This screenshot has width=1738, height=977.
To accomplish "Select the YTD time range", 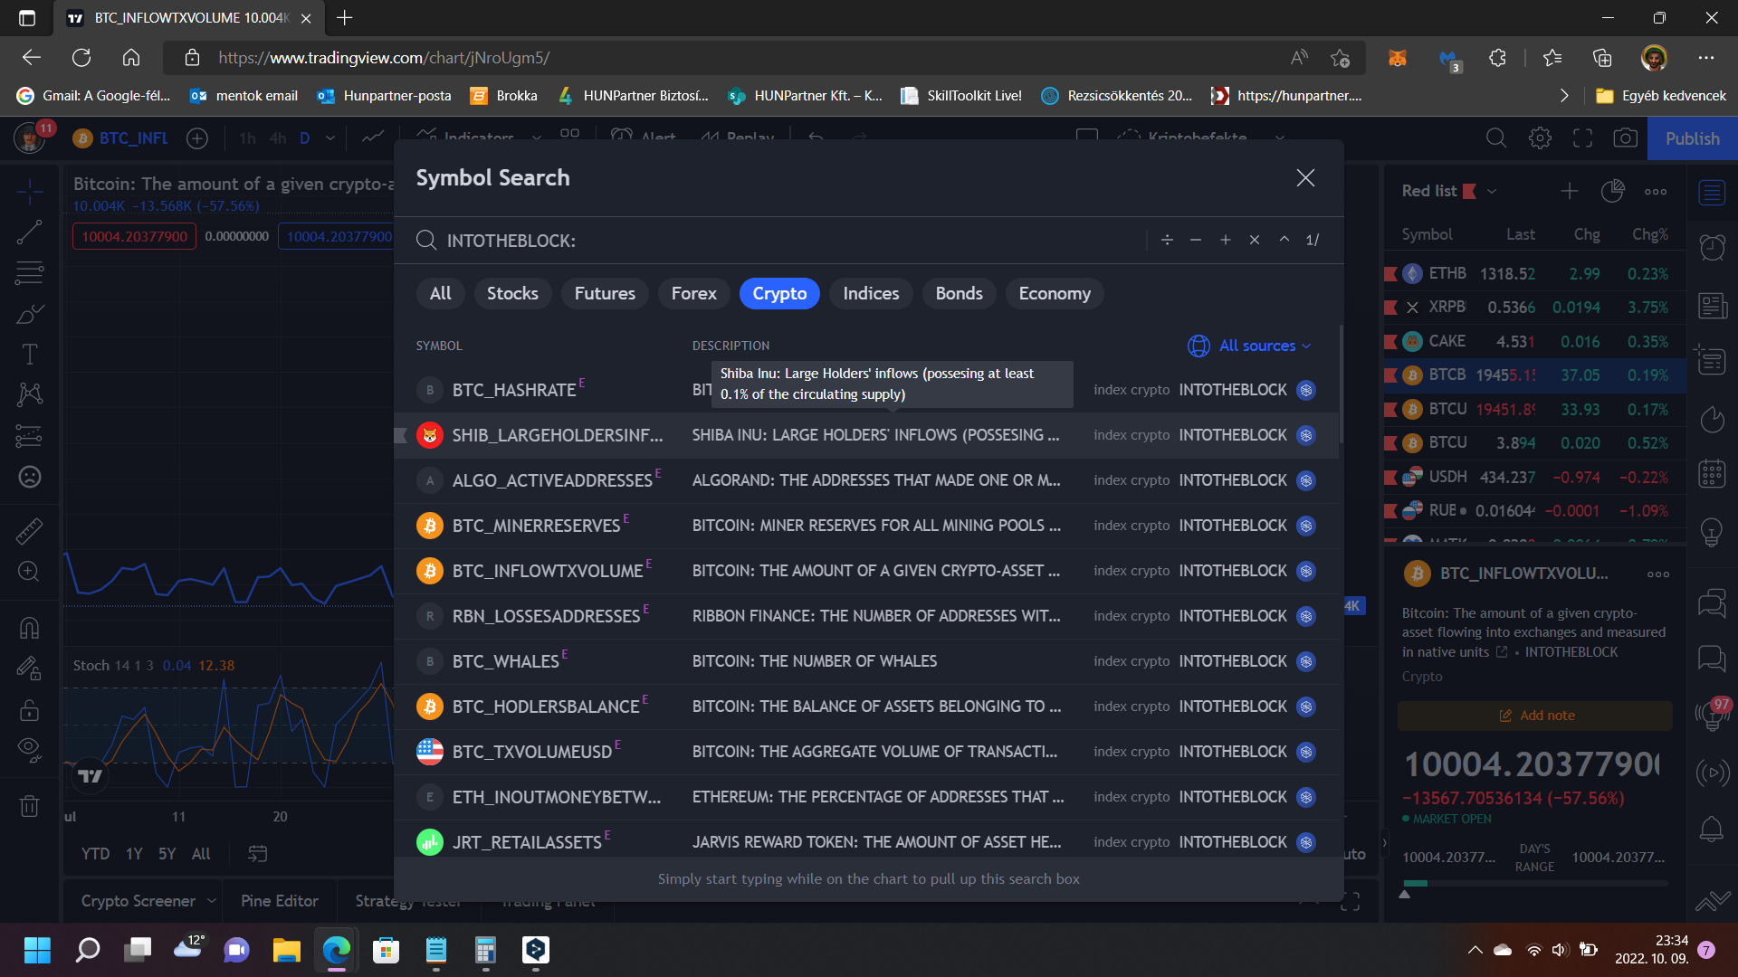I will (95, 854).
